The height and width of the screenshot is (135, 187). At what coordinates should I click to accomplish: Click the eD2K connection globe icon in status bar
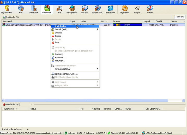144,133
